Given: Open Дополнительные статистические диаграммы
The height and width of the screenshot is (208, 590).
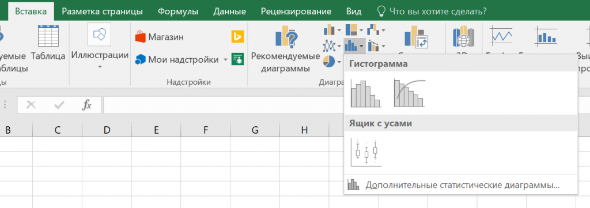Looking at the screenshot, I should [460, 186].
